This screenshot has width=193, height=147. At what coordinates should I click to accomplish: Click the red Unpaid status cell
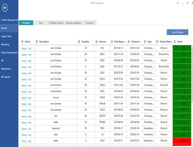[x=182, y=141]
